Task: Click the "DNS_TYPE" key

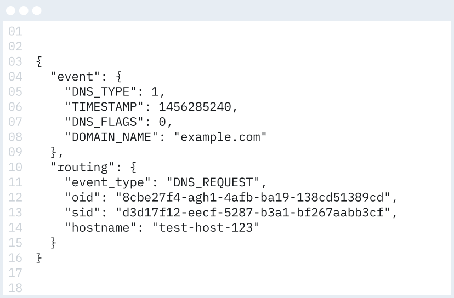Action: (x=101, y=92)
